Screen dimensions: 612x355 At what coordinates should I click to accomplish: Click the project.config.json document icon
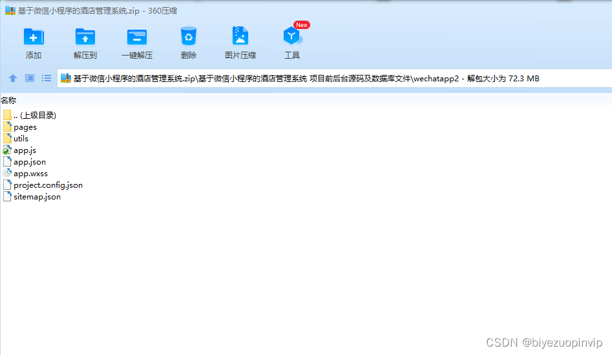click(x=7, y=185)
